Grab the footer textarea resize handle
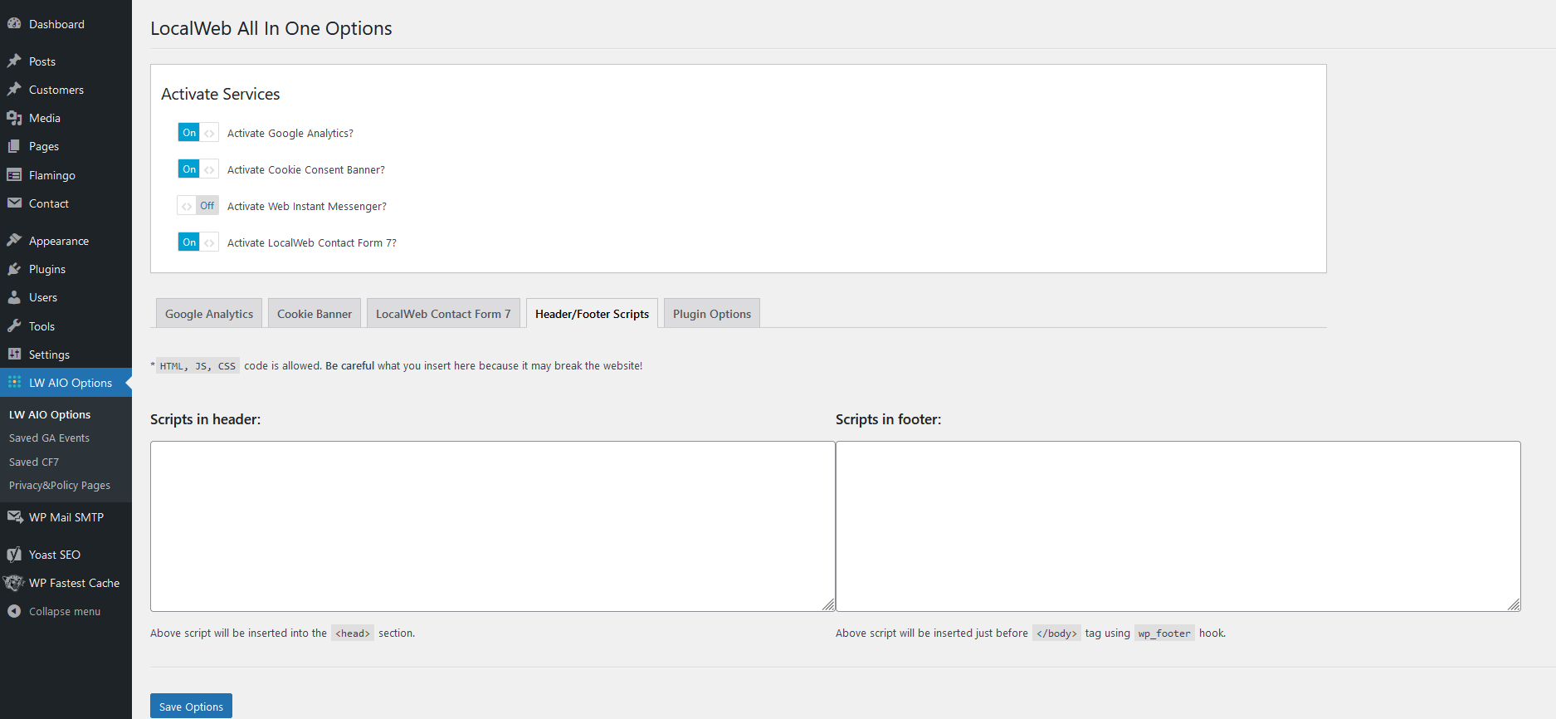The height and width of the screenshot is (719, 1556). pyautogui.click(x=1515, y=605)
